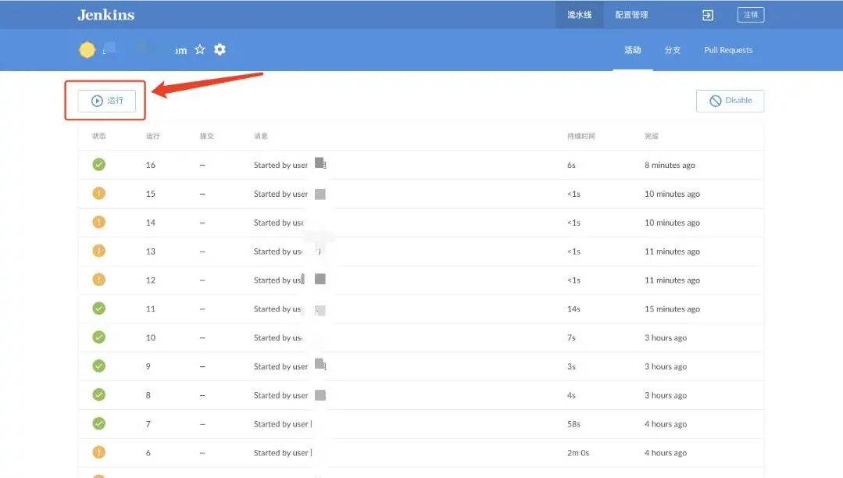Click the favorite star icon
The width and height of the screenshot is (843, 478).
pyautogui.click(x=200, y=50)
